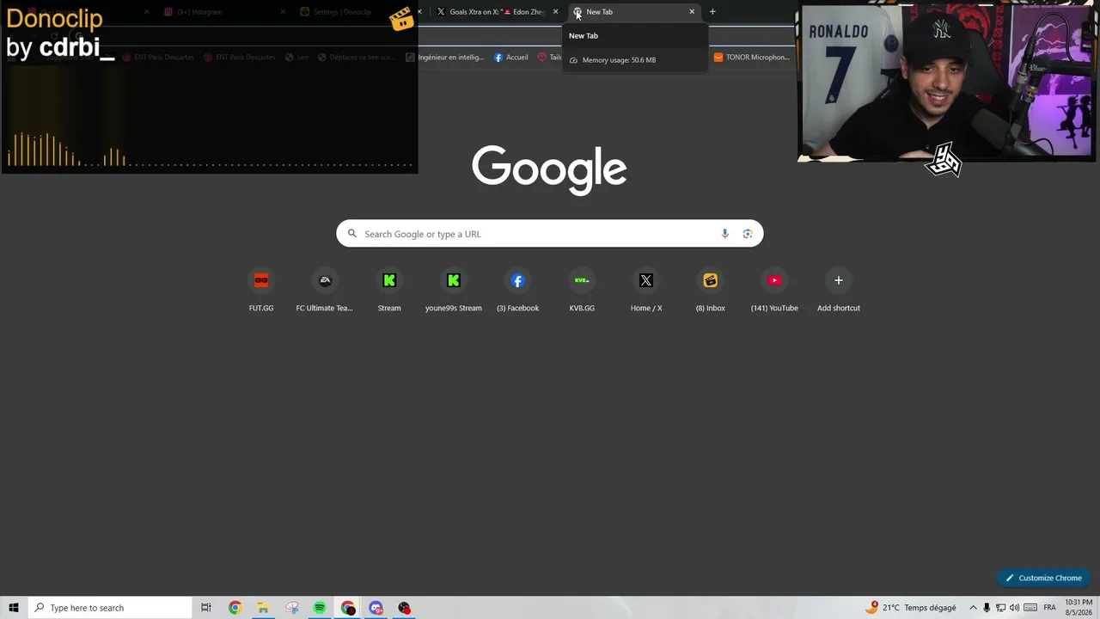
Task: Open the Home / X shortcut
Action: 646,291
